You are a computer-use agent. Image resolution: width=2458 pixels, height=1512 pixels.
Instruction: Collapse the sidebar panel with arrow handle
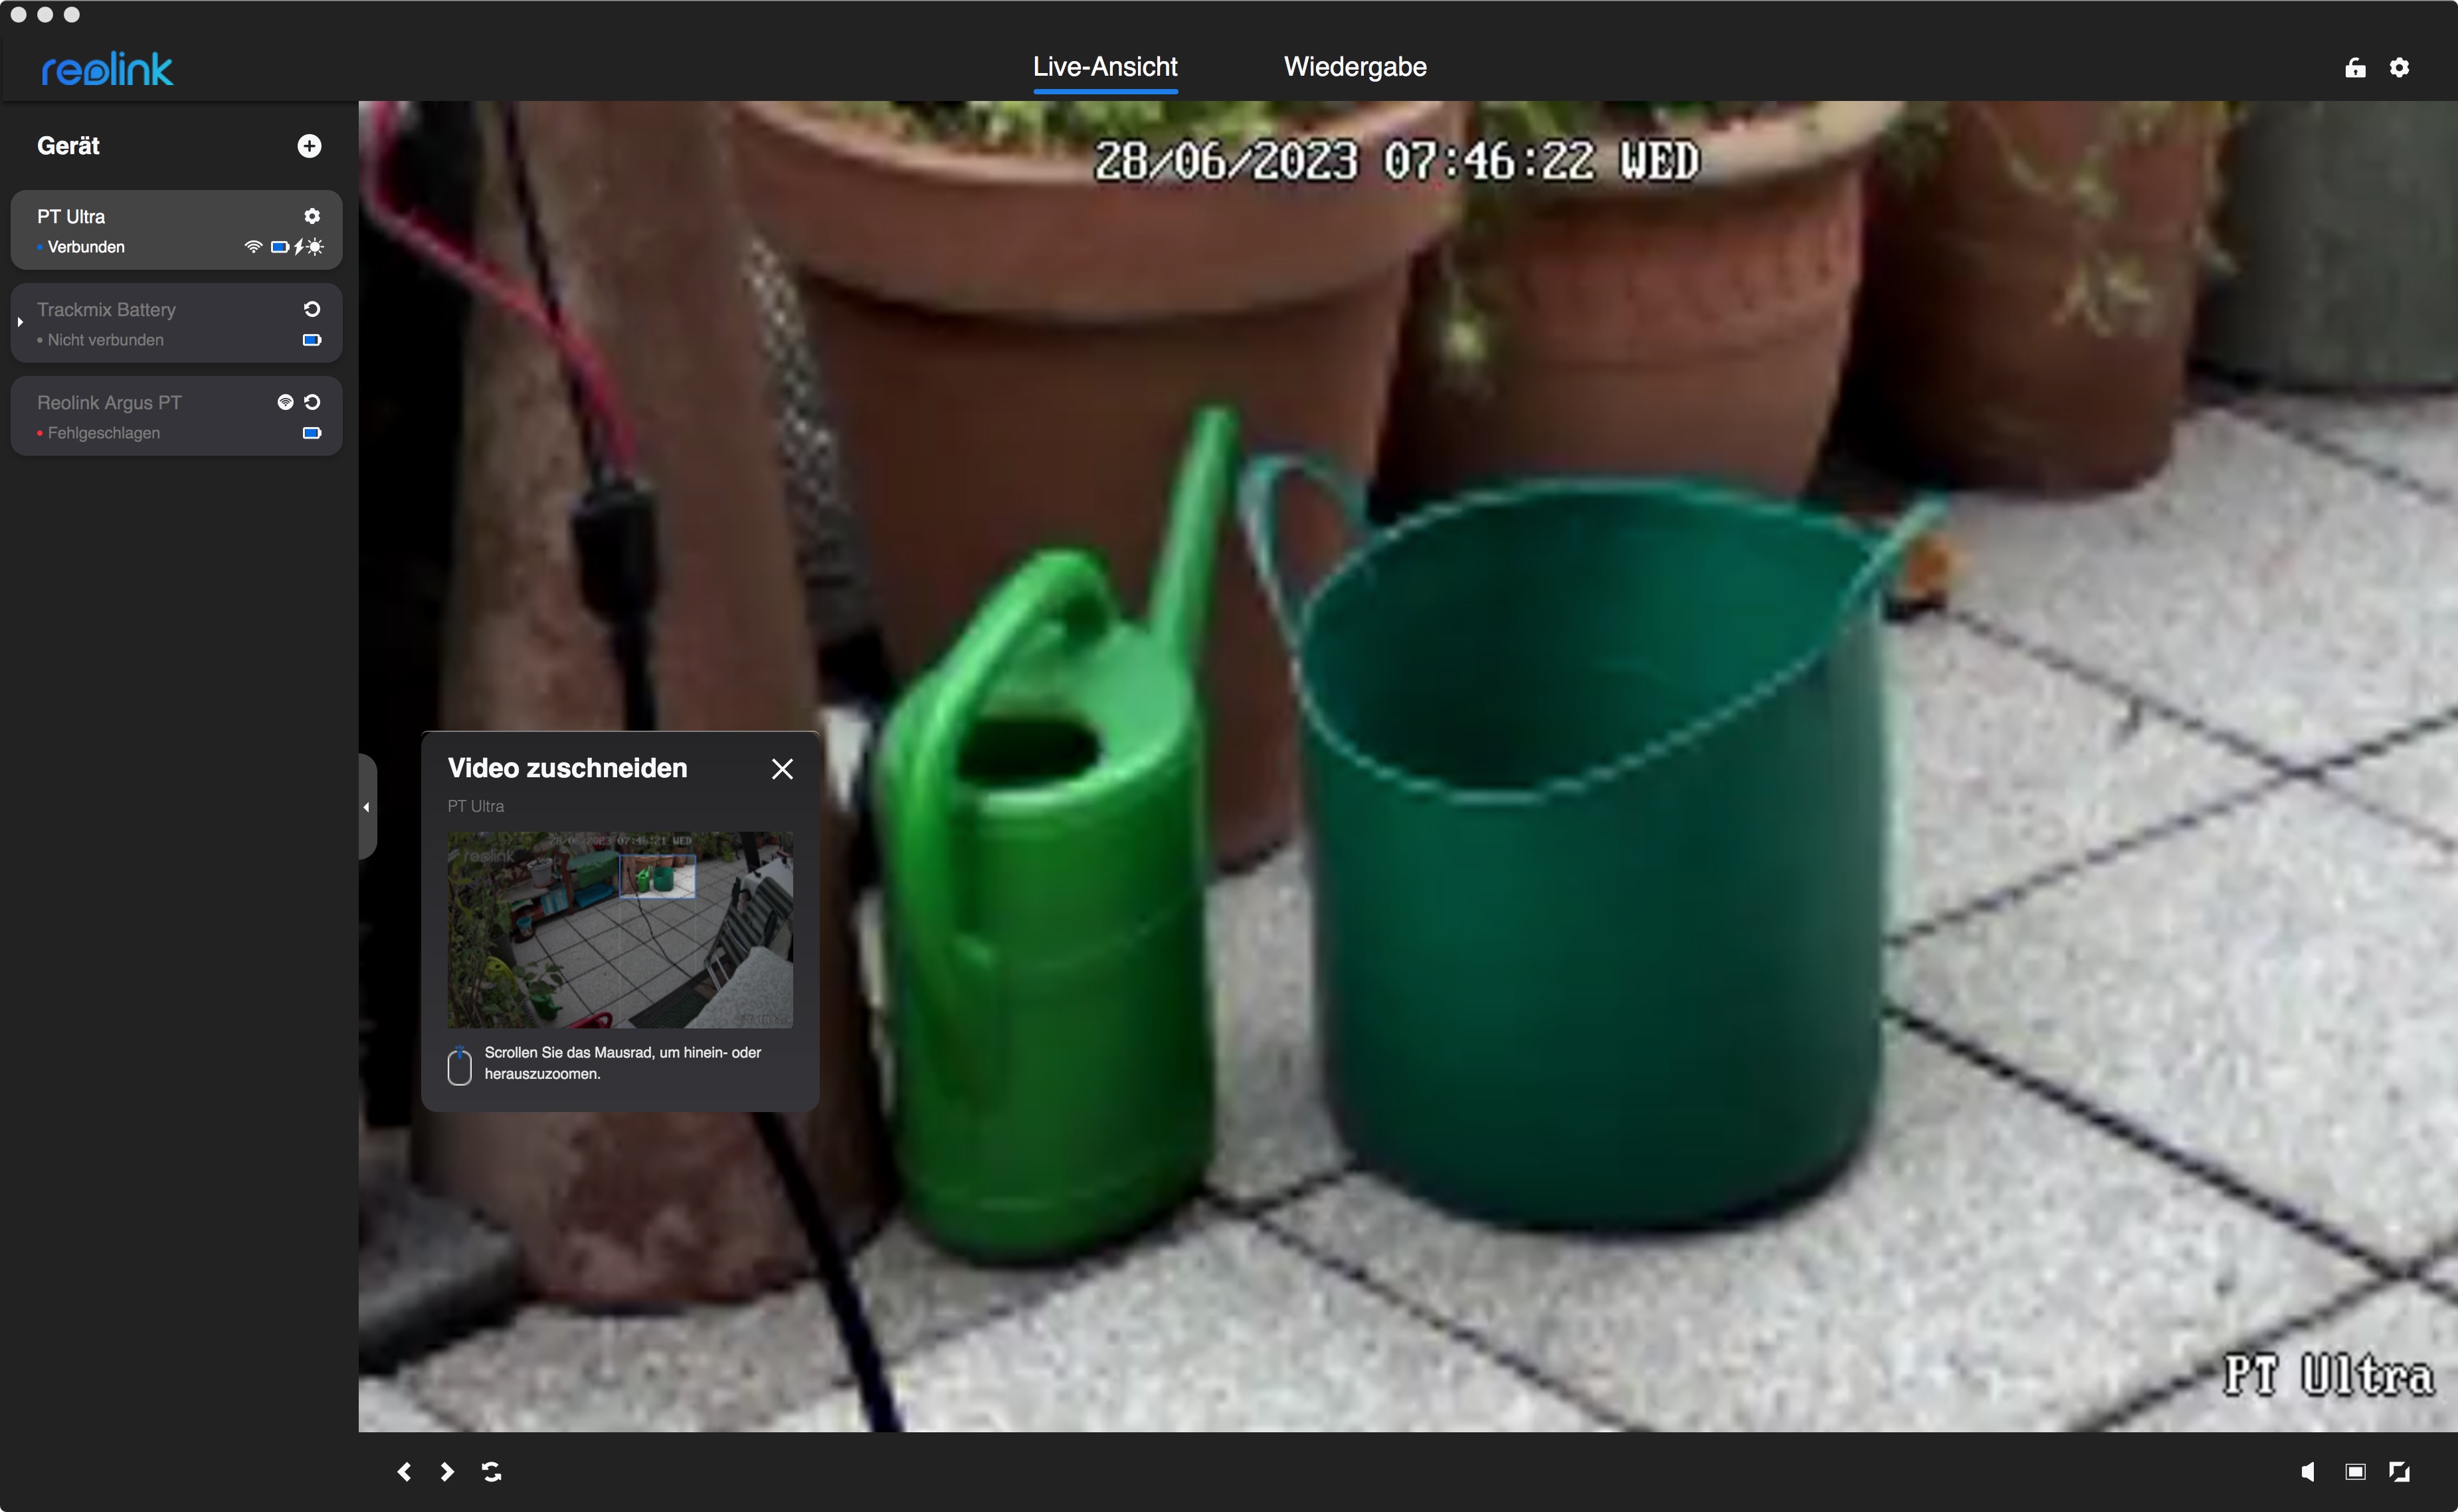tap(366, 806)
